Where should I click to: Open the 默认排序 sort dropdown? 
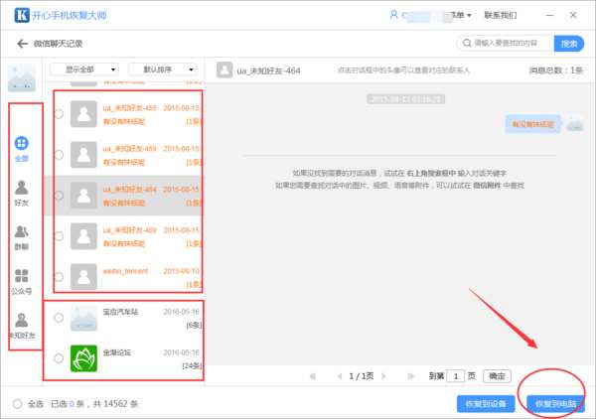[163, 70]
